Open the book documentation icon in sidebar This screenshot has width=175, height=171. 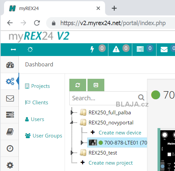point(10,132)
